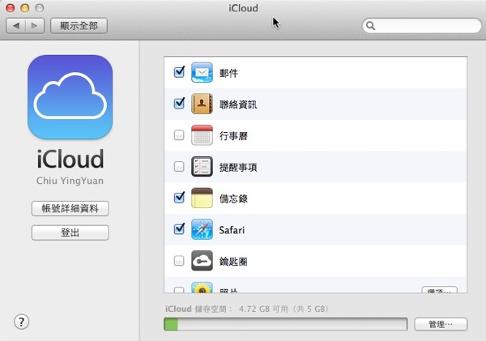Viewport: 486px width, 341px height.
Task: Click the Safari compass icon
Action: coord(202,229)
